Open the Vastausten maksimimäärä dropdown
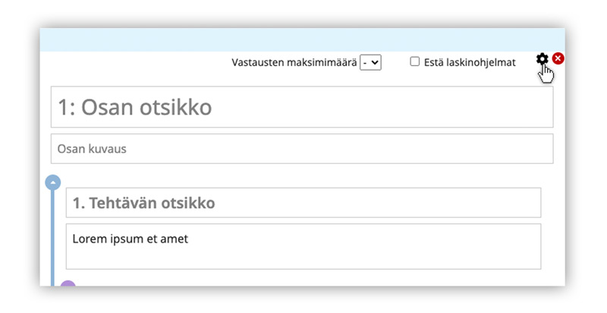This screenshot has height=313, width=607. [370, 63]
